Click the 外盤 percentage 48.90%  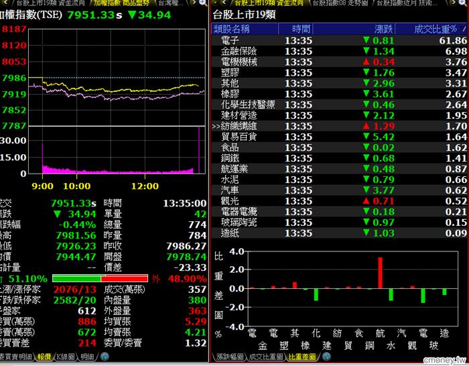[x=187, y=279]
